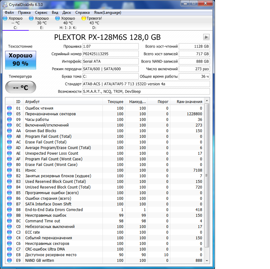Click the temperature -- °C indicator
This screenshot has height=269, width=270.
pos(21,87)
